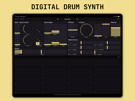Image resolution: width=135 pixels, height=101 pixels.
Task: Tap drum pad 60
Action: pyautogui.click(x=28, y=63)
